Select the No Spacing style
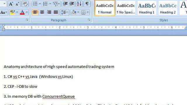Image resolution: width=187 pixels, height=105 pixels. [126, 8]
